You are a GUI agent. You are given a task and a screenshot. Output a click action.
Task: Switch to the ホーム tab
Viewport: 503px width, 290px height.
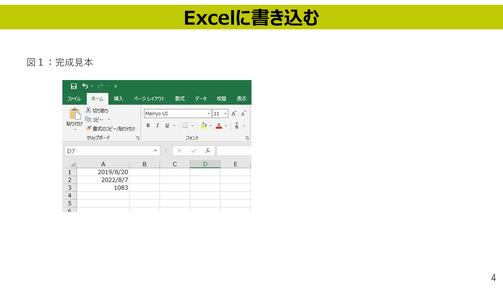(x=97, y=99)
